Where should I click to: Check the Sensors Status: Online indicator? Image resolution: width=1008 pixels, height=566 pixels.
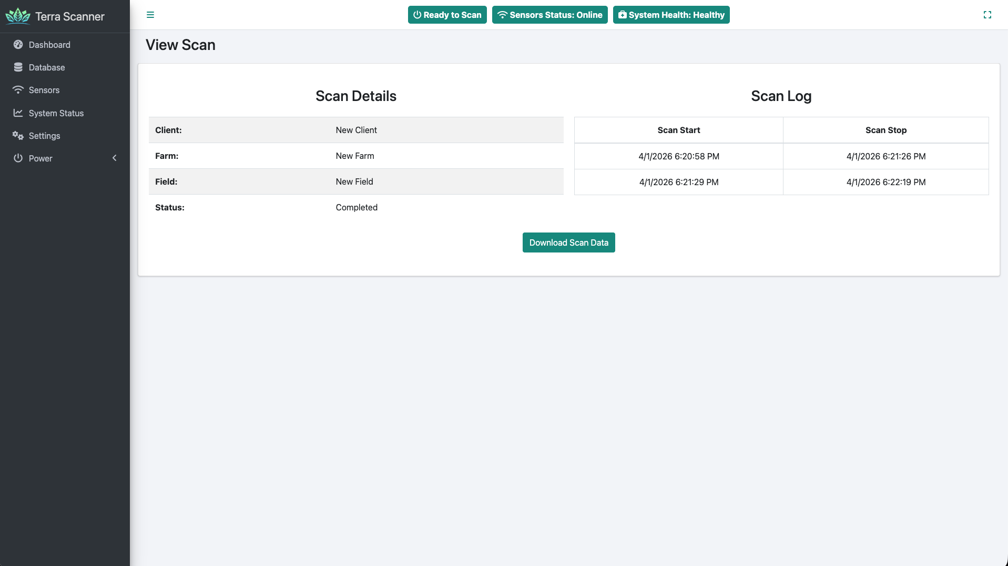point(549,15)
